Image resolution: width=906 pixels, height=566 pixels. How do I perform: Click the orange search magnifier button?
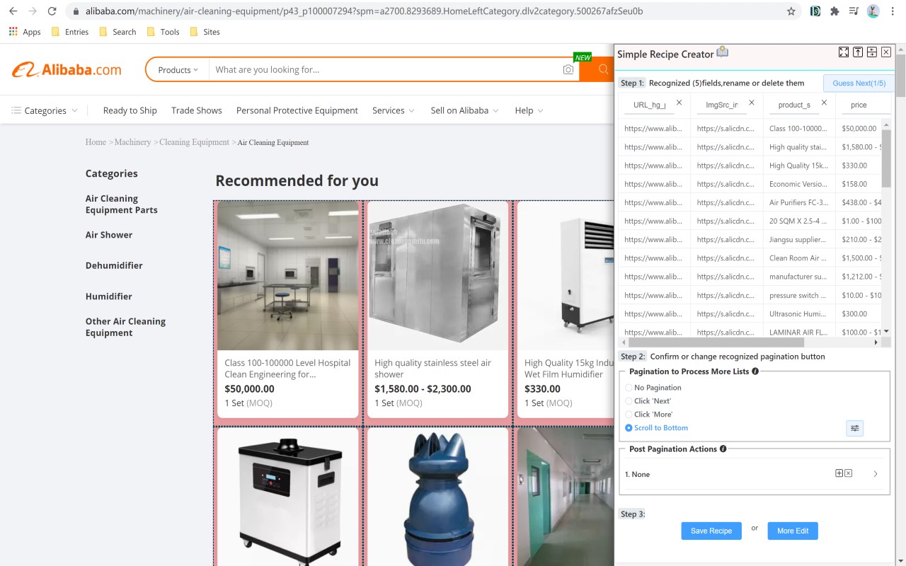click(603, 69)
